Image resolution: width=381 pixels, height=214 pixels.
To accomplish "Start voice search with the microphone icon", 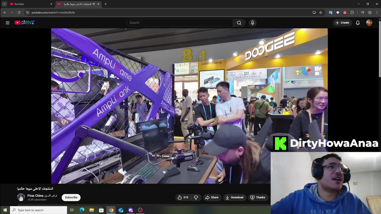I will coord(252,23).
